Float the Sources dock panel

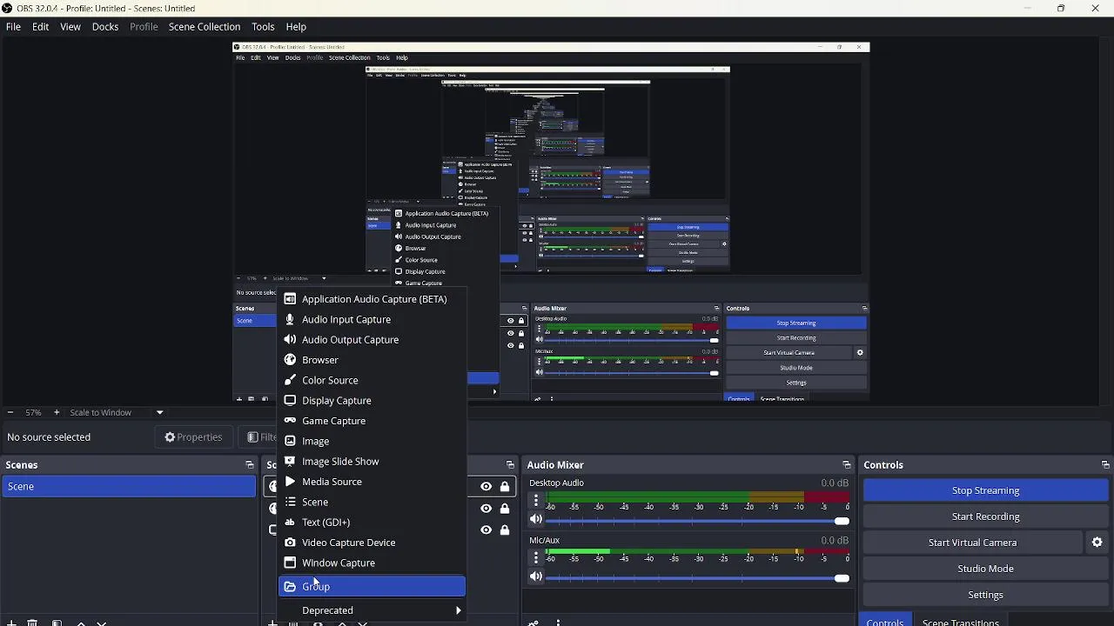510,465
